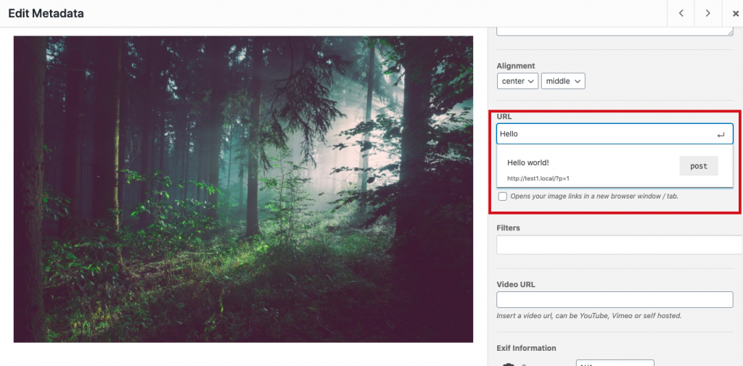
Task: Click into the Video URL input field
Action: click(615, 300)
